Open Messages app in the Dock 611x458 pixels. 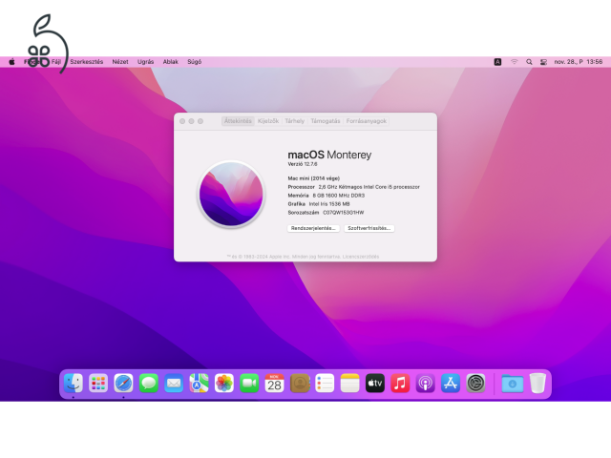coord(149,384)
